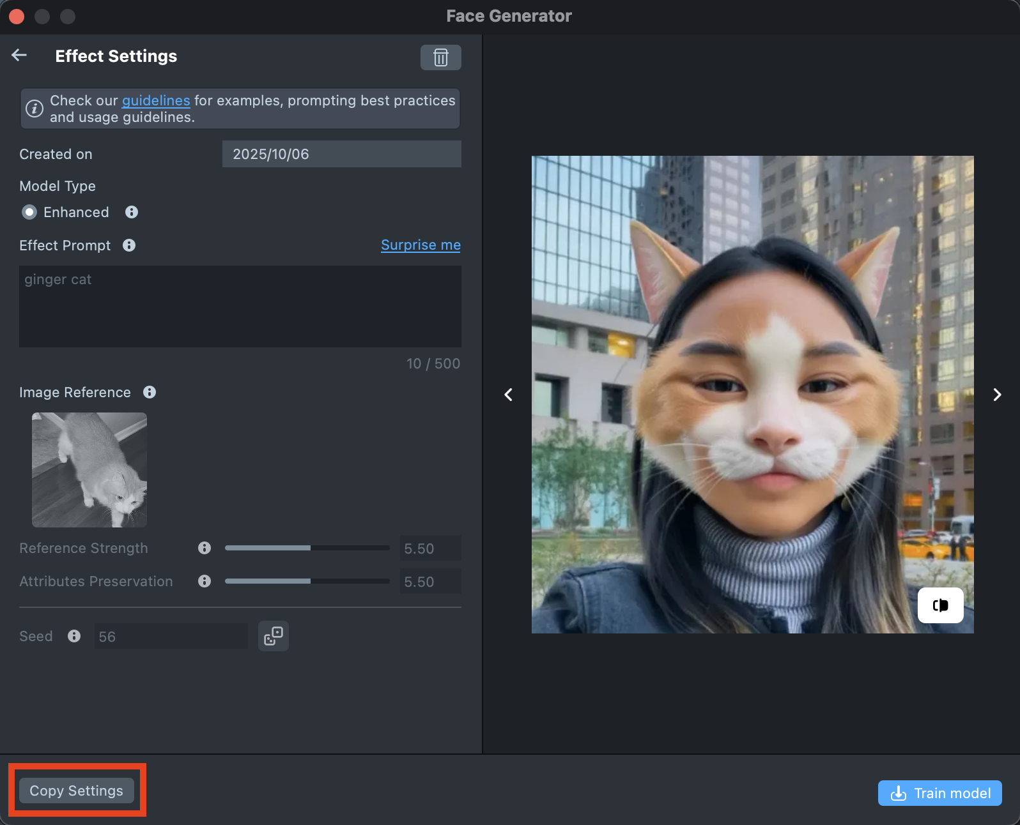Show the previous preview image
Viewport: 1020px width, 825px height.
tap(509, 395)
